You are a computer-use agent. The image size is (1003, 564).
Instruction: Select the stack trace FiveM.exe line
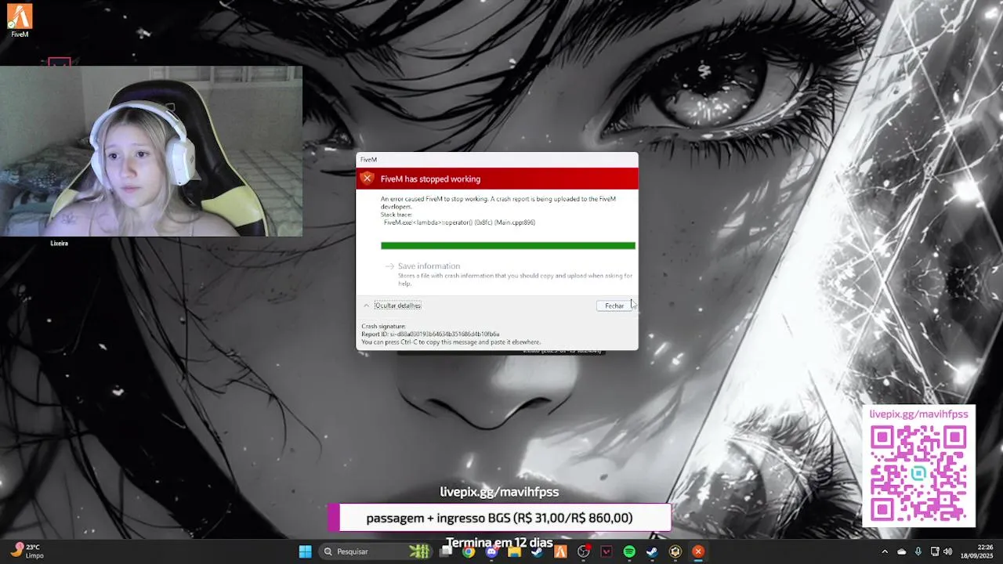point(459,222)
